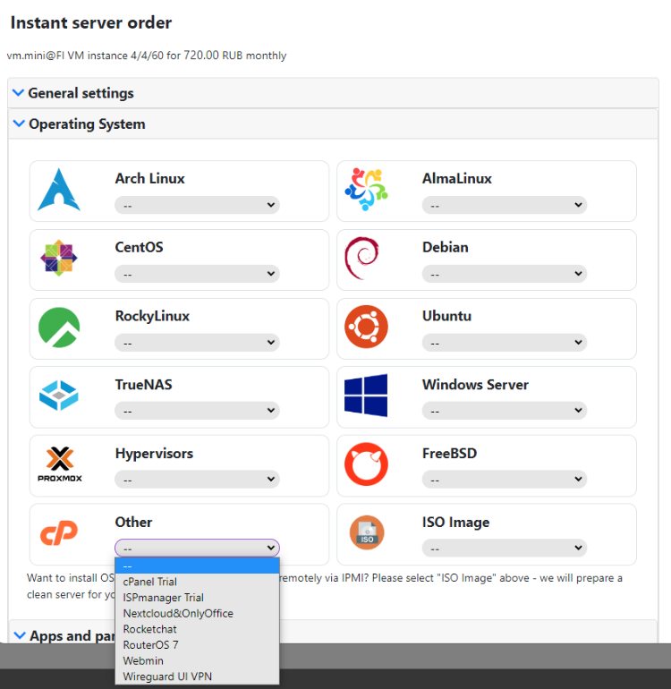This screenshot has height=689, width=671.
Task: Choose Rocketchat from the list
Action: pyautogui.click(x=197, y=629)
